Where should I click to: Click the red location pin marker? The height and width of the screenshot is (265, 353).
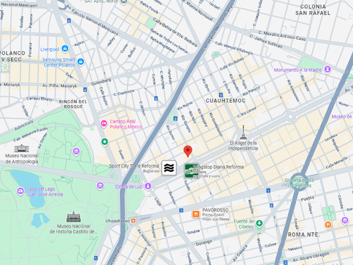pyautogui.click(x=188, y=151)
